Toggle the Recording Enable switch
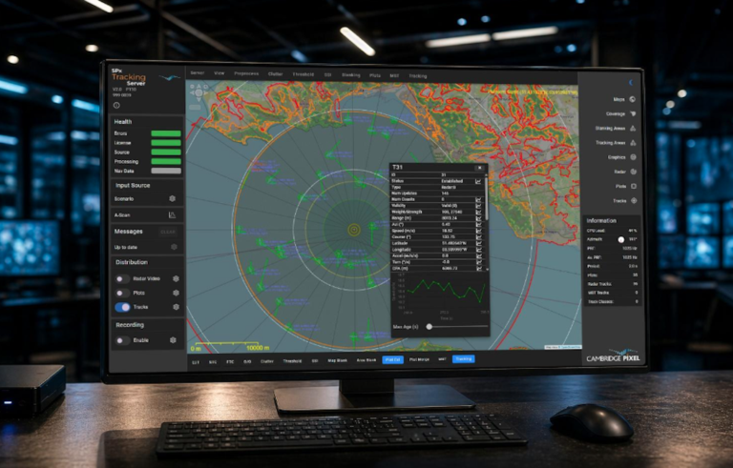The image size is (733, 468). pyautogui.click(x=122, y=340)
